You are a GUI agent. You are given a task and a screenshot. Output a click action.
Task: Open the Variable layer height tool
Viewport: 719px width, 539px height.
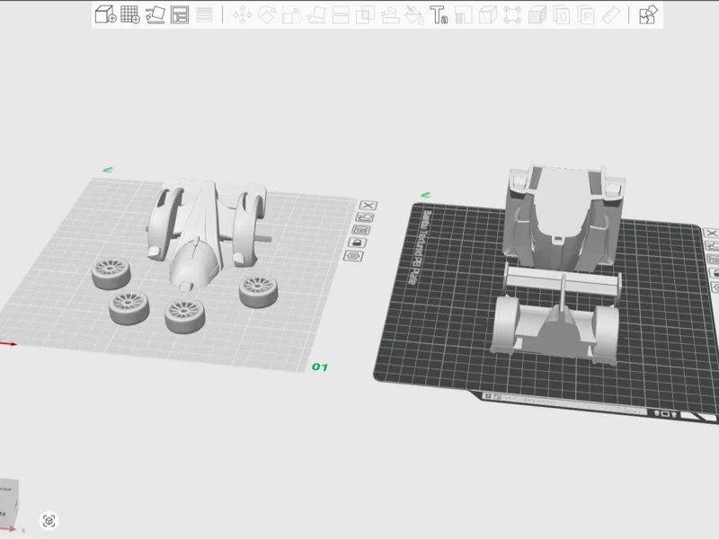coord(205,14)
